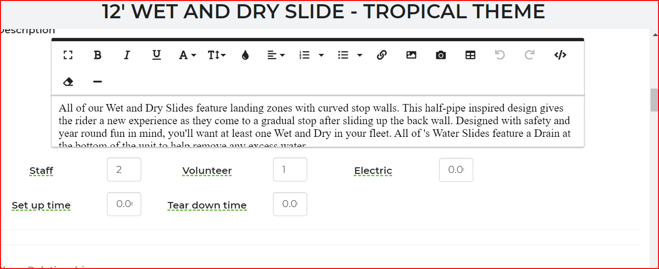The width and height of the screenshot is (659, 269).
Task: Expand the paragraph alignment dropdown
Action: tap(276, 55)
